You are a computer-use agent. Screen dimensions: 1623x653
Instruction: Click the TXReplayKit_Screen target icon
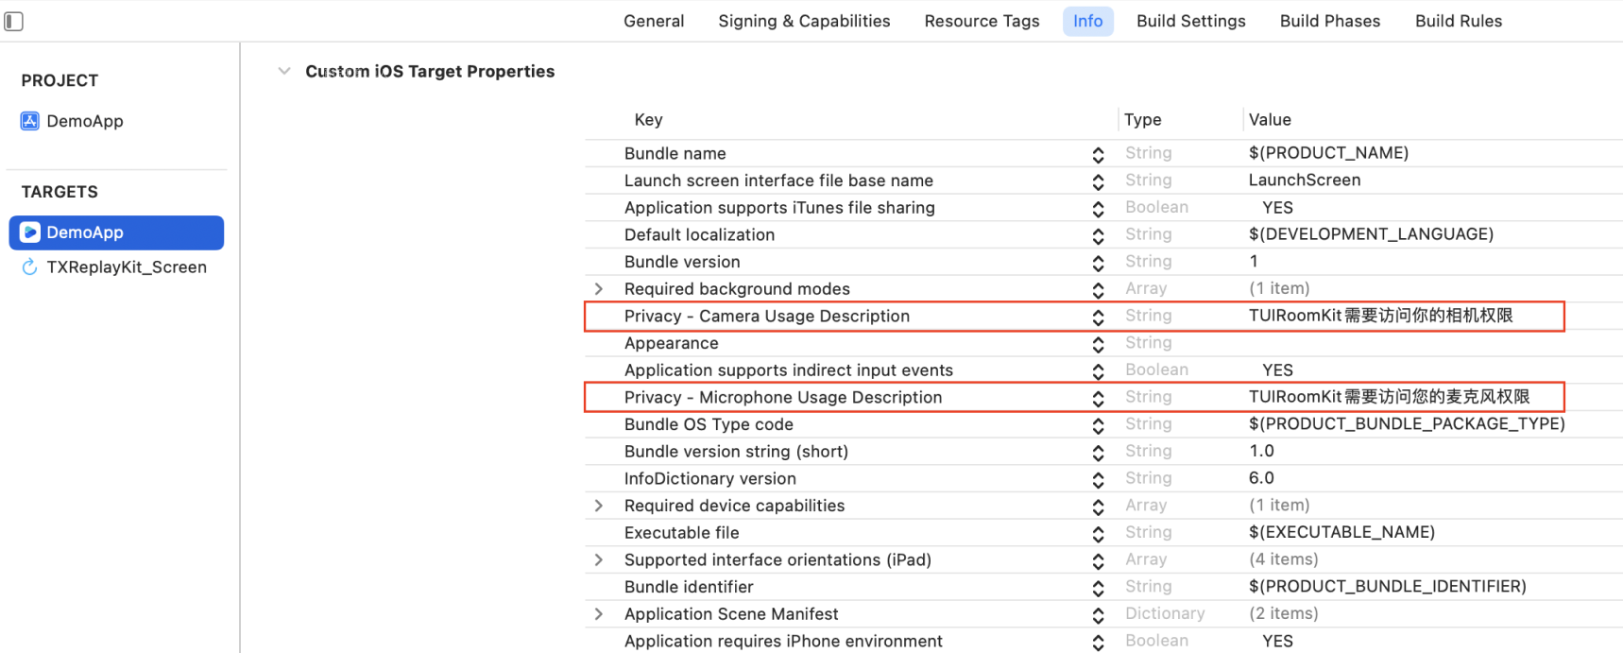pos(30,267)
